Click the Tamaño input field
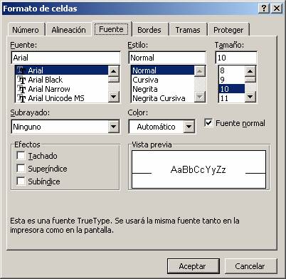 [x=236, y=58]
